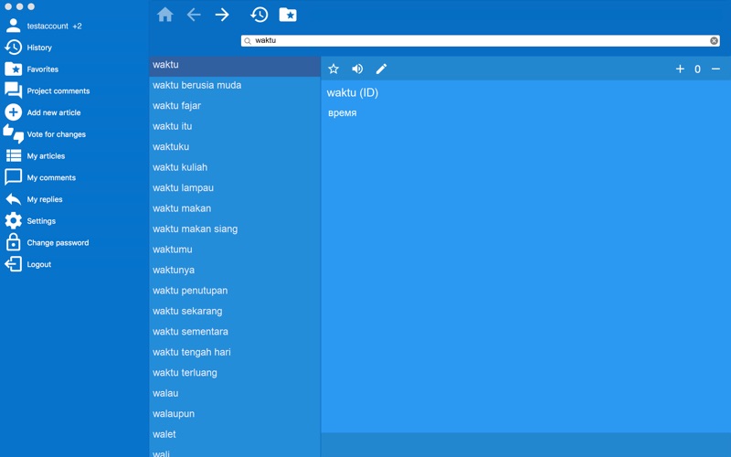731x457 pixels.
Task: Select 'walau' in the word list
Action: tap(235, 393)
